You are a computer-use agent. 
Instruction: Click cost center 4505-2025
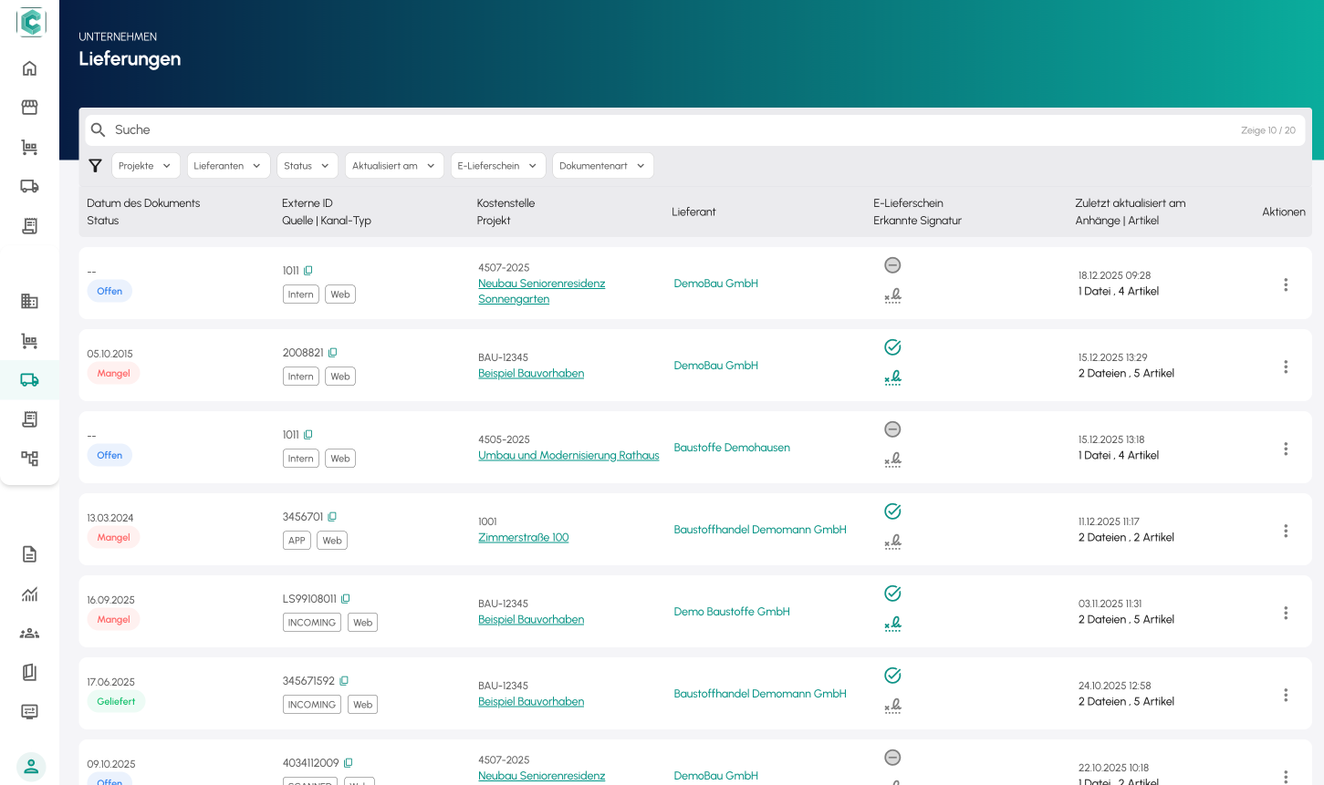[504, 439]
